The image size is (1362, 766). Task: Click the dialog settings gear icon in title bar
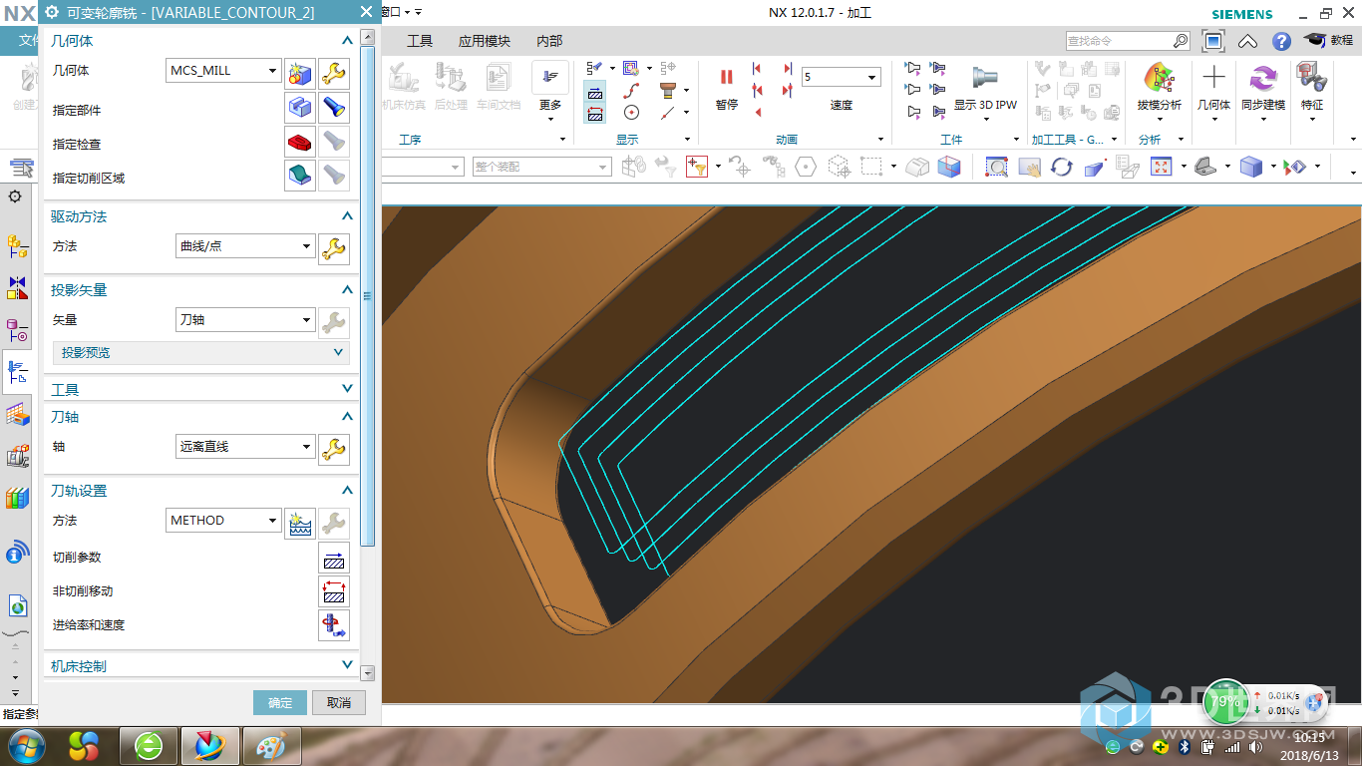point(54,13)
